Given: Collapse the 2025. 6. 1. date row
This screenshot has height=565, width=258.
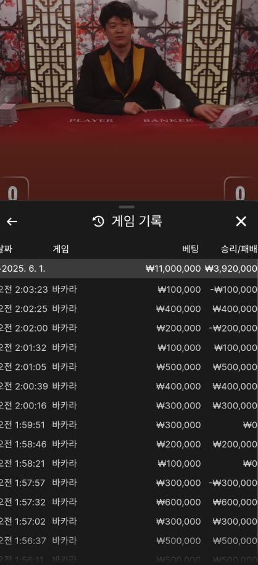Looking at the screenshot, I should [x=129, y=269].
